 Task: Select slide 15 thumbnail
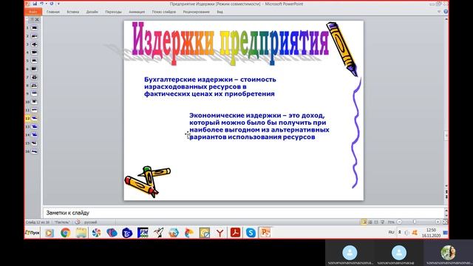tap(35, 143)
